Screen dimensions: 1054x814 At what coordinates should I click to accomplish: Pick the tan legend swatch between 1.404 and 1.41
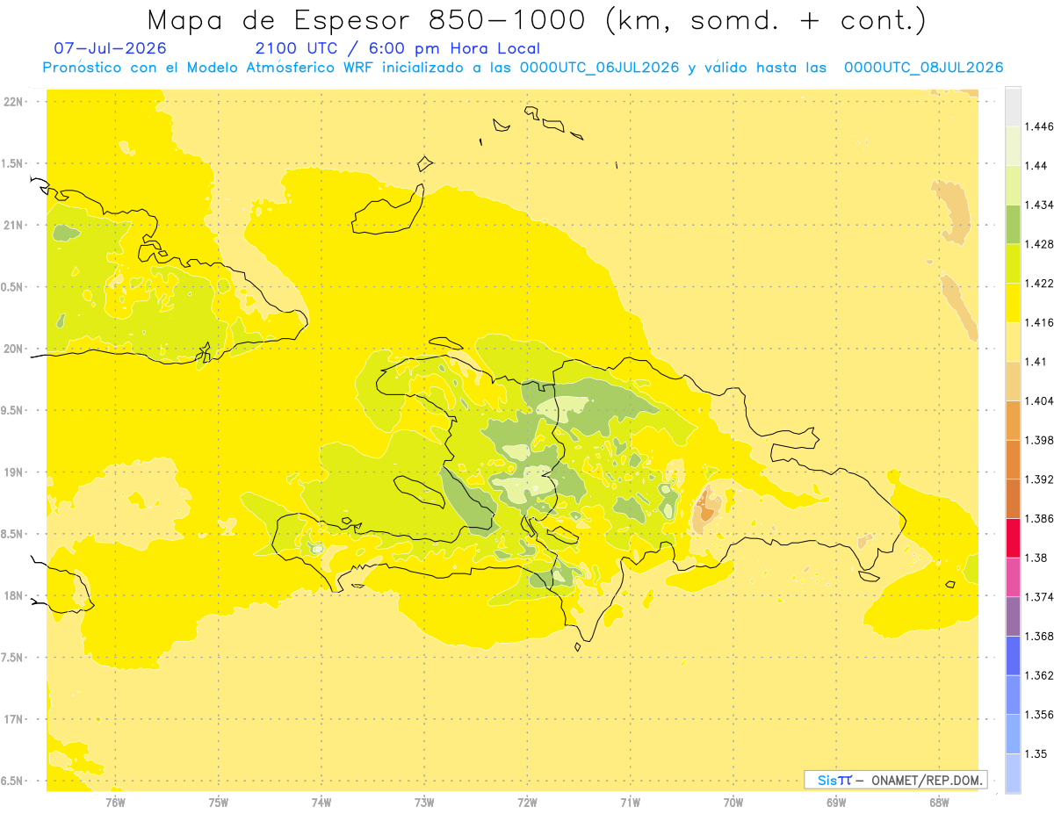(x=1013, y=381)
